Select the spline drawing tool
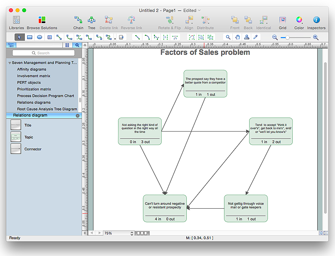 [x=156, y=37]
